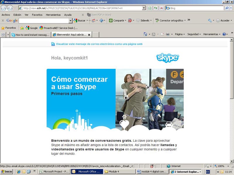The width and height of the screenshot is (234, 175).
Task: Click Acceder to sign in to Google
Action: click(223, 20)
